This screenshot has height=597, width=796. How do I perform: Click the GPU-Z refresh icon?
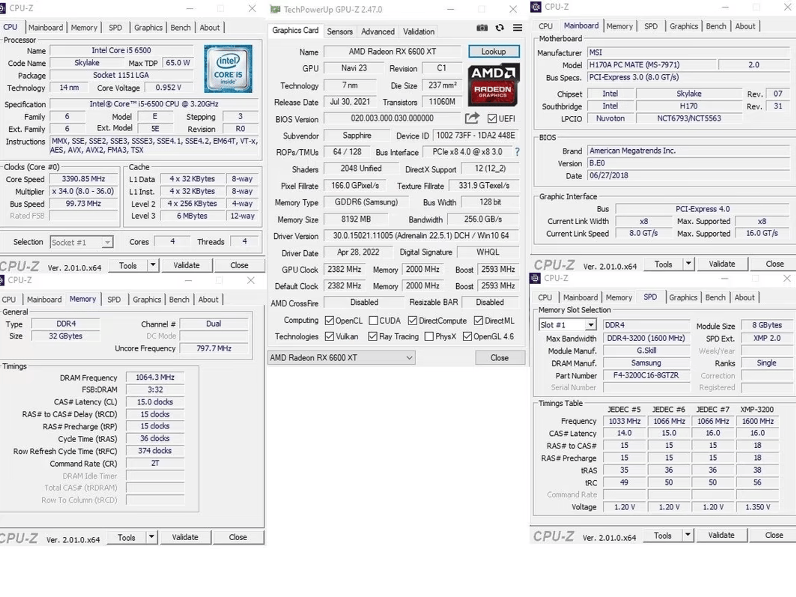500,28
